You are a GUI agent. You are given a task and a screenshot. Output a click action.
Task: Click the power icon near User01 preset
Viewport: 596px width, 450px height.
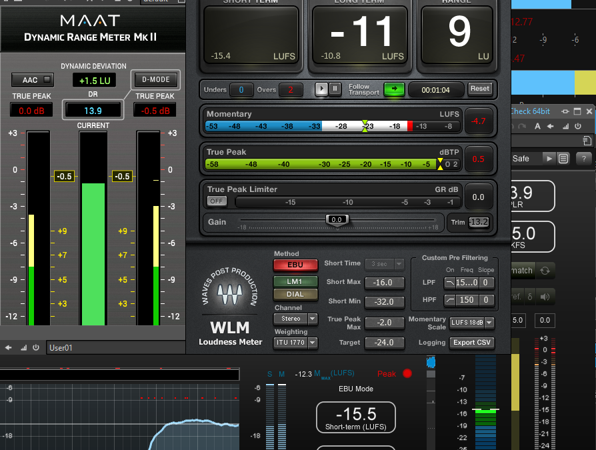point(39,347)
